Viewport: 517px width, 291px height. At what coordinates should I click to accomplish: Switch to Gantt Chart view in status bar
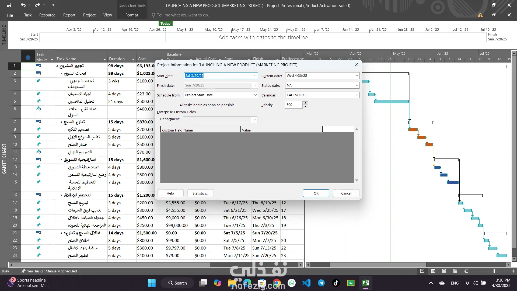tap(422, 271)
